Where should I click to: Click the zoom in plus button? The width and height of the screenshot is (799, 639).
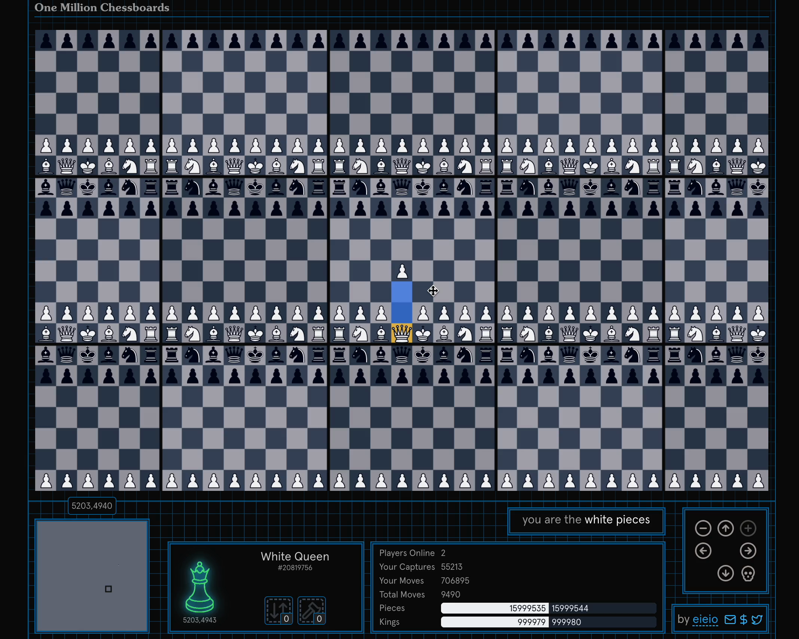[748, 528]
